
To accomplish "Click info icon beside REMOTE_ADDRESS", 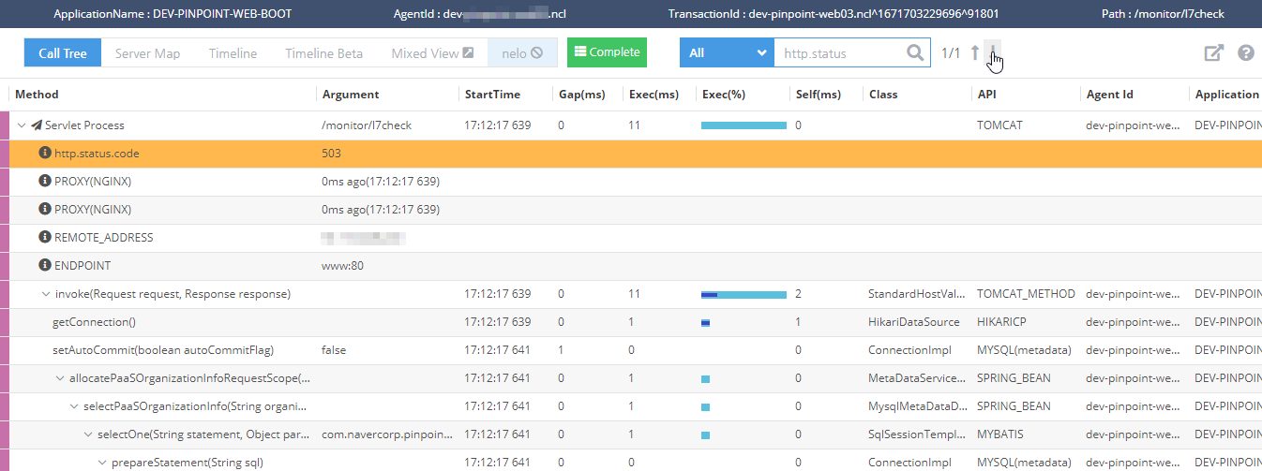I will click(44, 238).
